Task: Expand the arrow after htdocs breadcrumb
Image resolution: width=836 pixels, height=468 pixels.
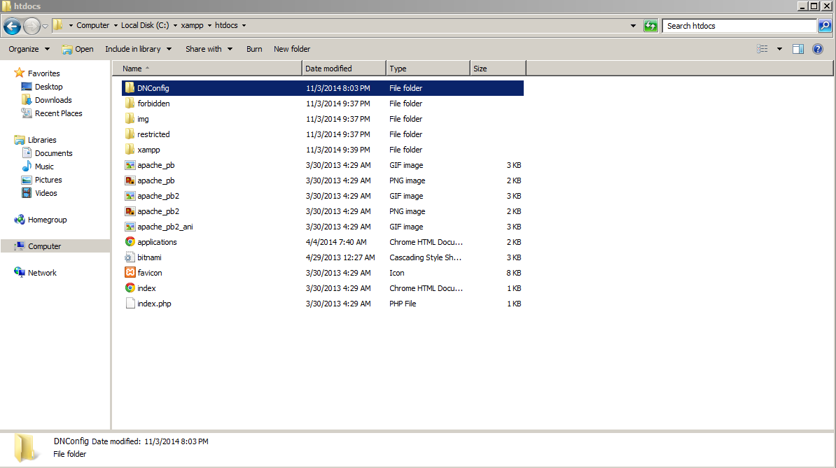Action: click(244, 26)
